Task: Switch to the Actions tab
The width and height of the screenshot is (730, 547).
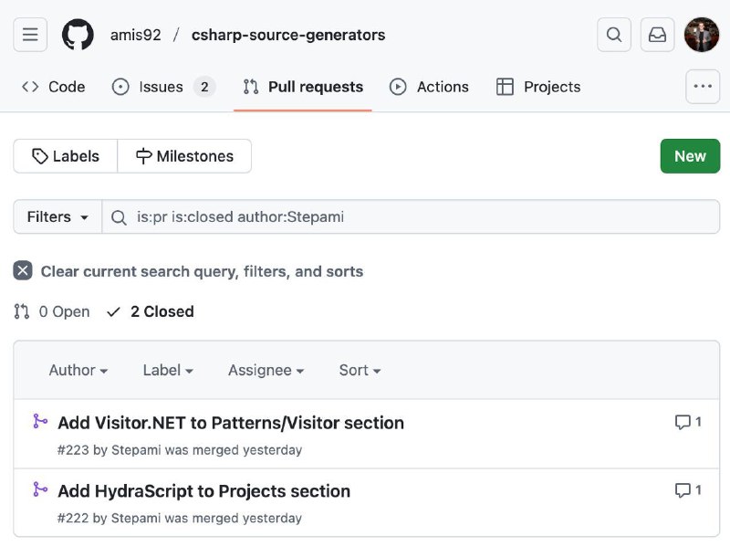Action: coord(429,87)
